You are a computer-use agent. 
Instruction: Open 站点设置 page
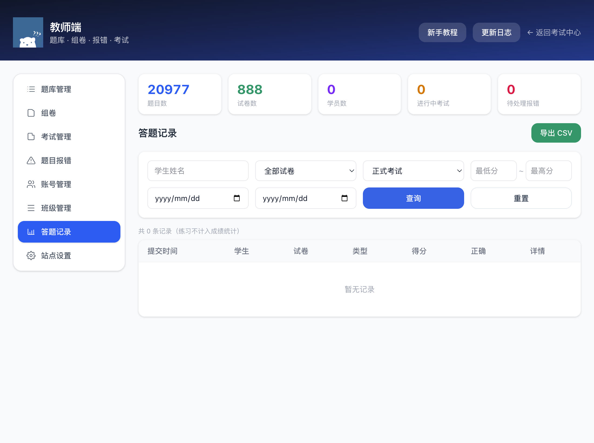tap(69, 256)
